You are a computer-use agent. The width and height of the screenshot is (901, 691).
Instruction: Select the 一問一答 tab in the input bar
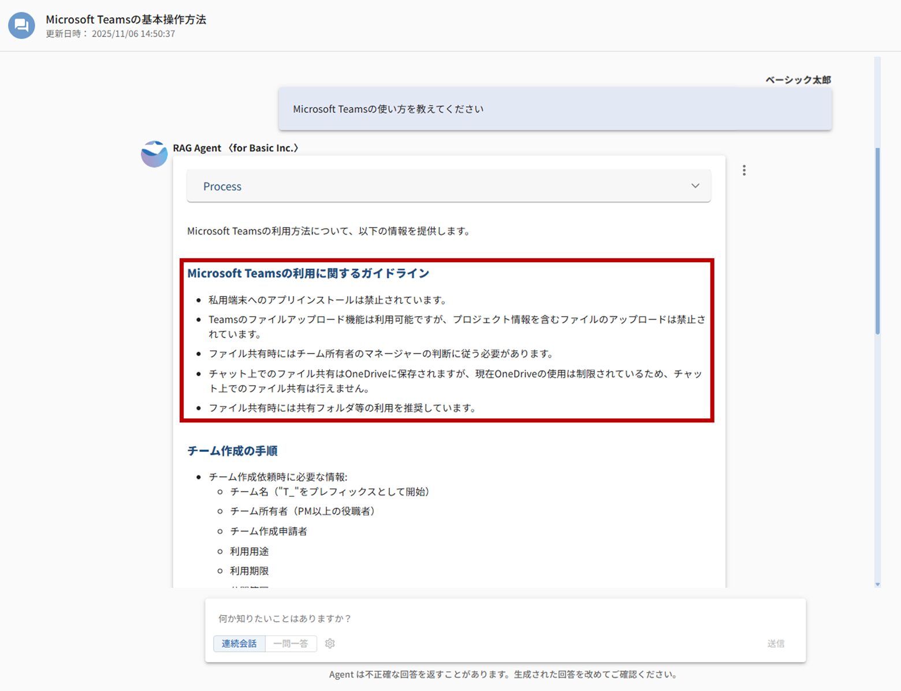291,643
